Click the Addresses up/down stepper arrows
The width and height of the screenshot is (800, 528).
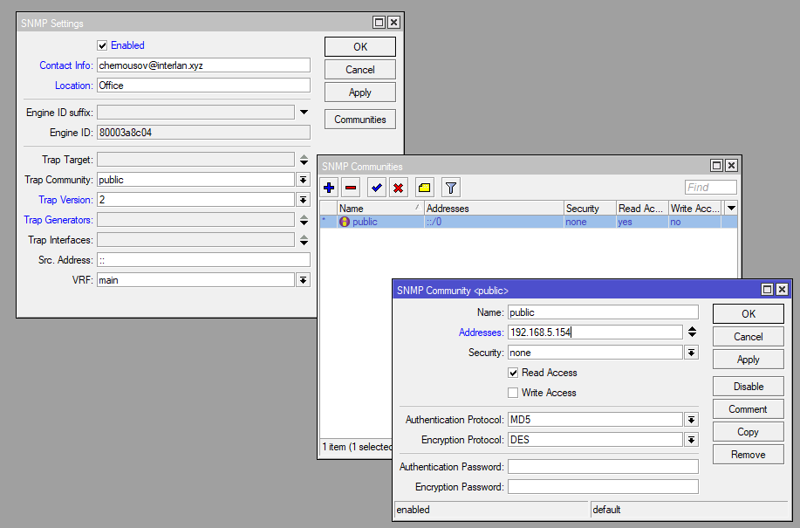[x=692, y=332]
